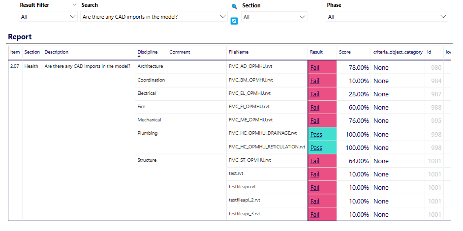Click the id value 995
Screen dimensions: 463x231
coord(436,121)
